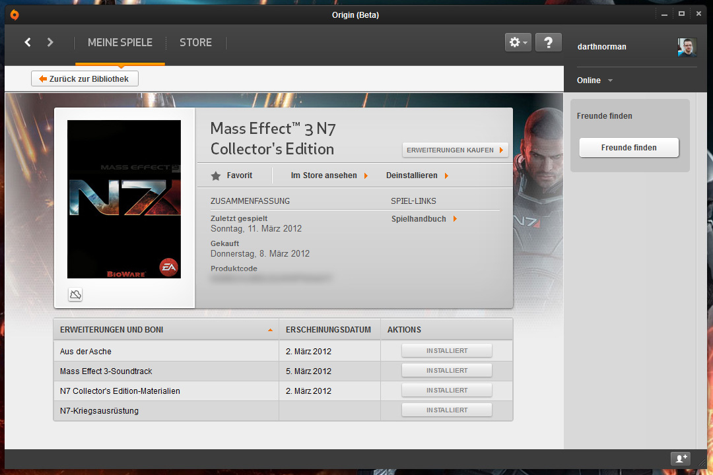This screenshot has width=713, height=475.
Task: Click INSTALLIERT button for Aus der Asche
Action: pyautogui.click(x=446, y=351)
